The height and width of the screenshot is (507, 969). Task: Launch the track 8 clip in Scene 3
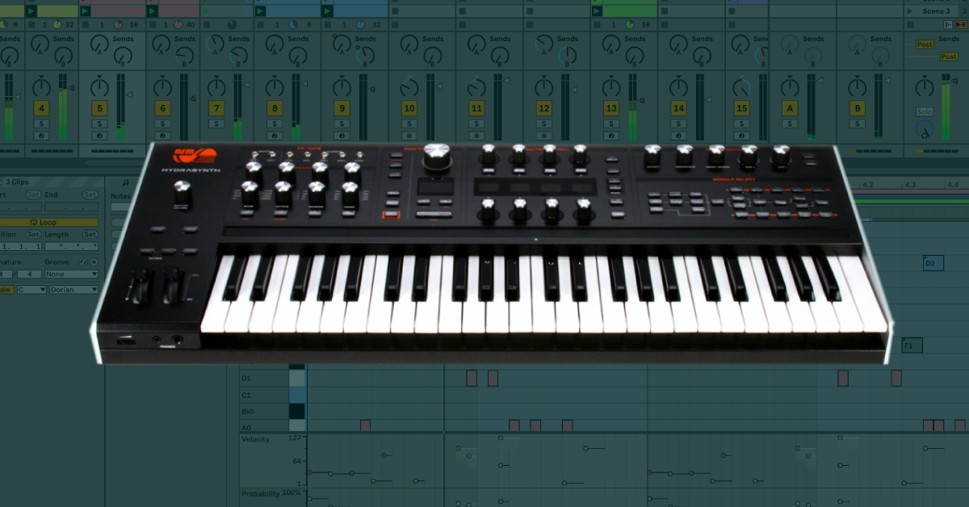point(260,11)
